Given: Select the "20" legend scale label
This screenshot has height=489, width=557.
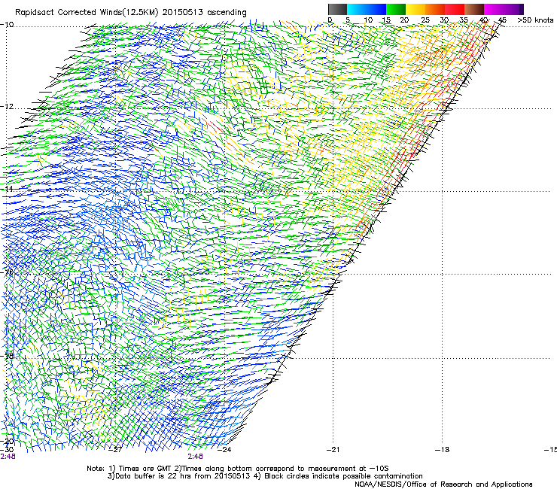Looking at the screenshot, I should tap(404, 20).
